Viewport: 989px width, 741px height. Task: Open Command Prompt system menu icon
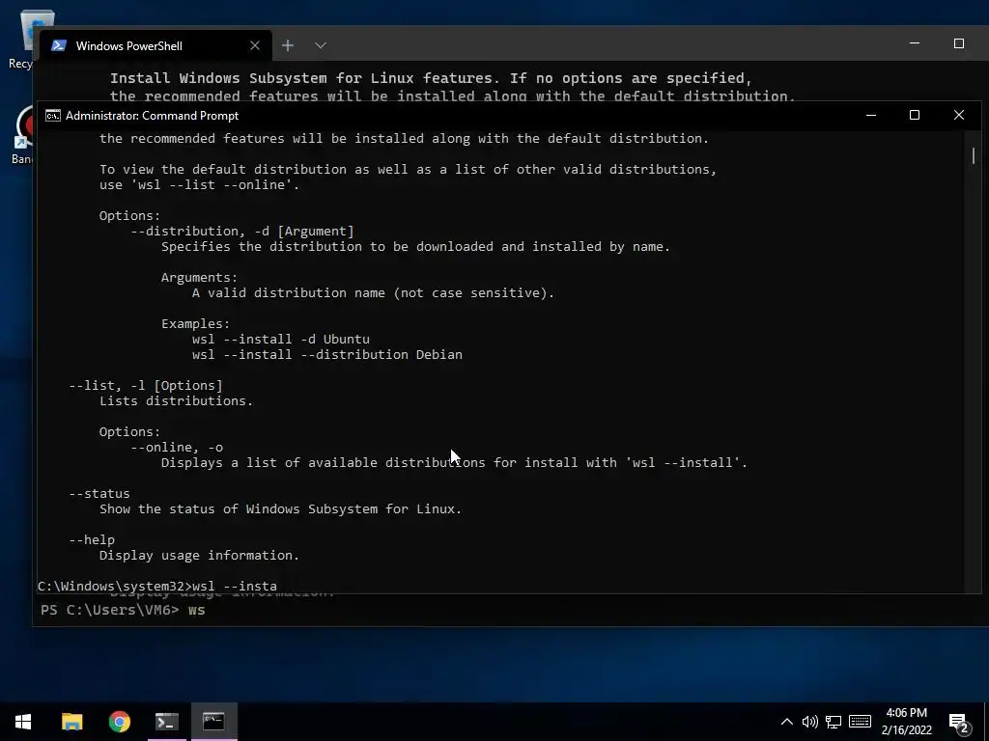(x=53, y=116)
